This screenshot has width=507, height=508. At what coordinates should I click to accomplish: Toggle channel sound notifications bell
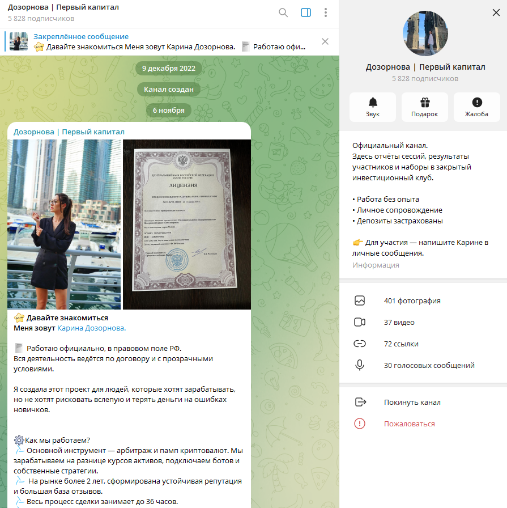point(372,107)
